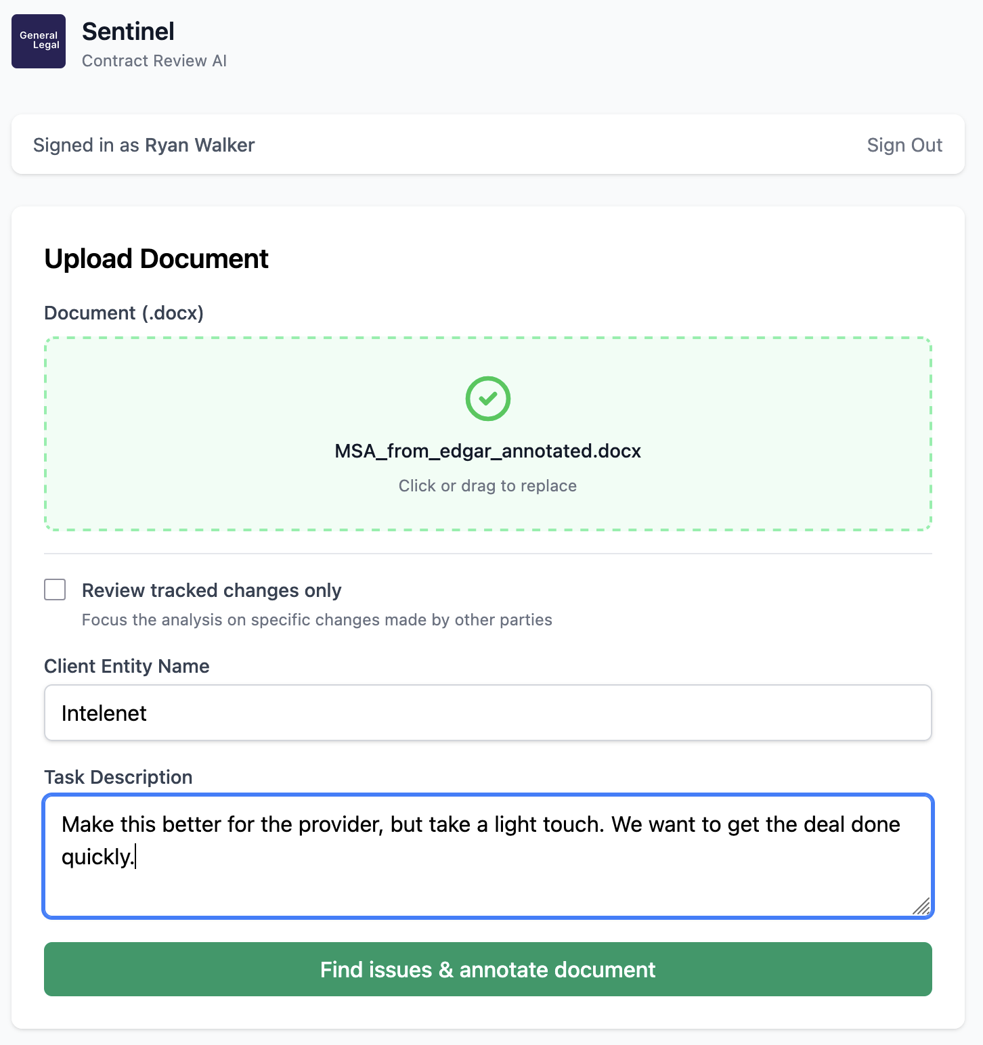
Task: Open the file replace dialog via the dropzone
Action: click(487, 433)
